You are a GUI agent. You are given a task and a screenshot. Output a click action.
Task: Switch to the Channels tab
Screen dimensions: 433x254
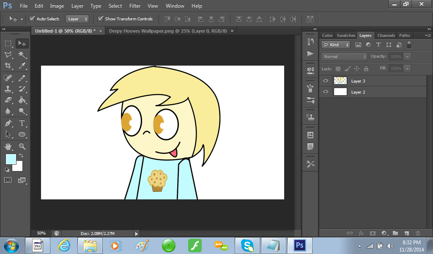(386, 36)
